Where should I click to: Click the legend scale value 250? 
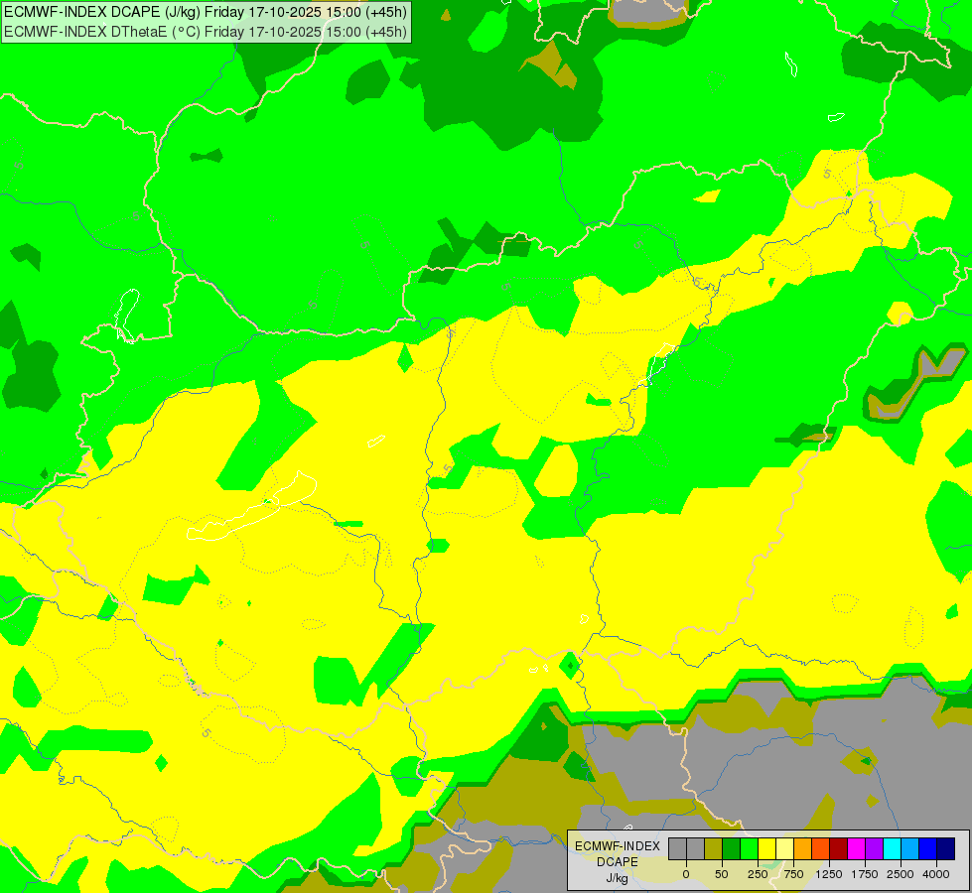[758, 874]
